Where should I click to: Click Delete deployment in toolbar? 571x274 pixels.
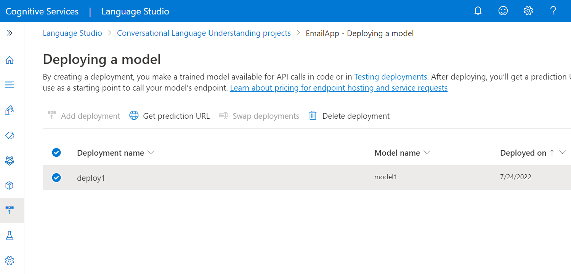349,116
